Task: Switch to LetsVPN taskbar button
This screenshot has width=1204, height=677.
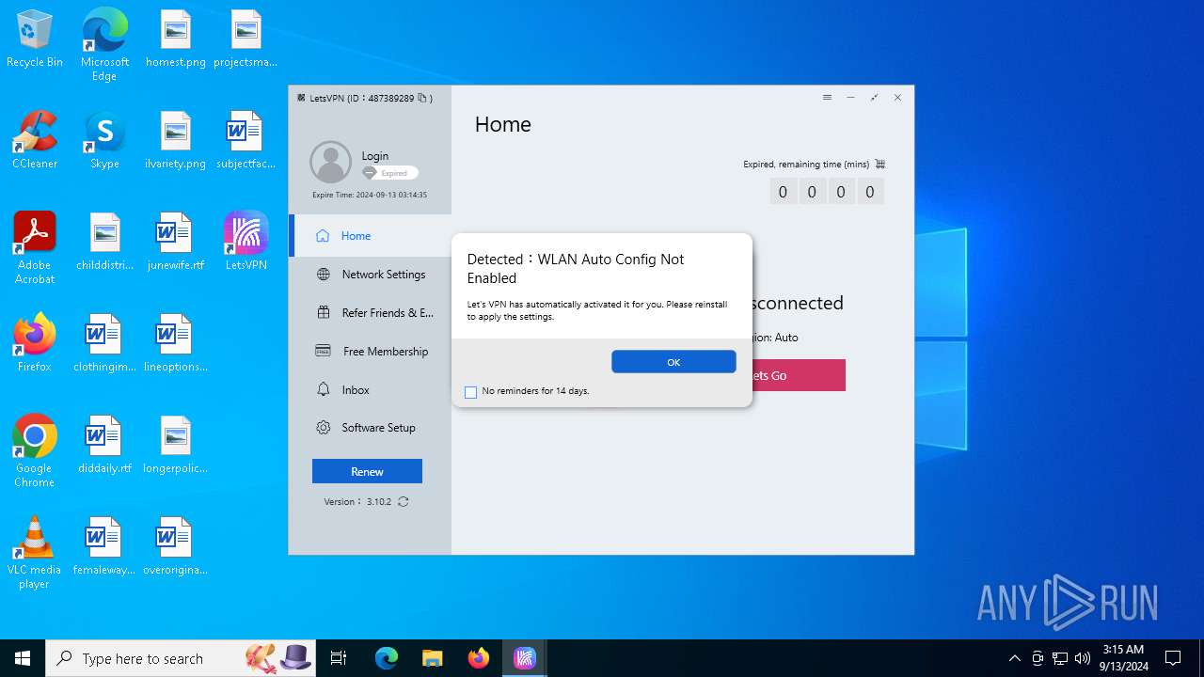Action: tap(524, 658)
